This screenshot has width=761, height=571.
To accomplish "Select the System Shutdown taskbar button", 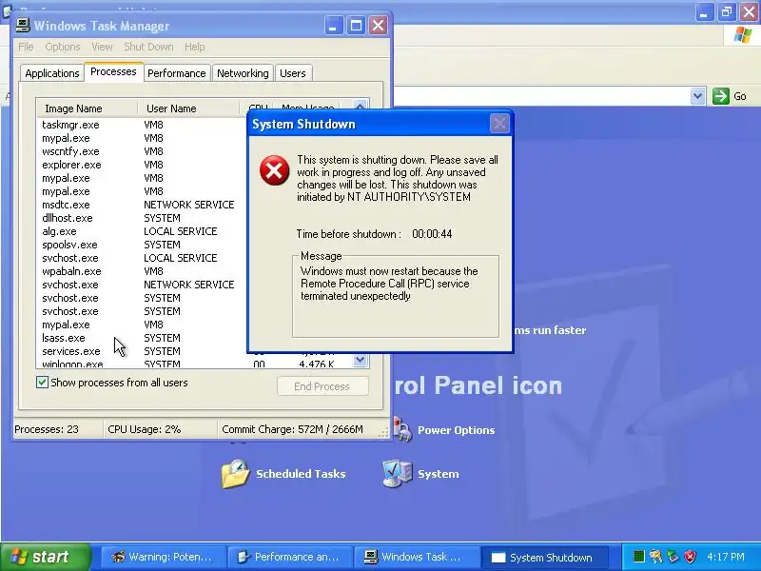I will pos(543,558).
